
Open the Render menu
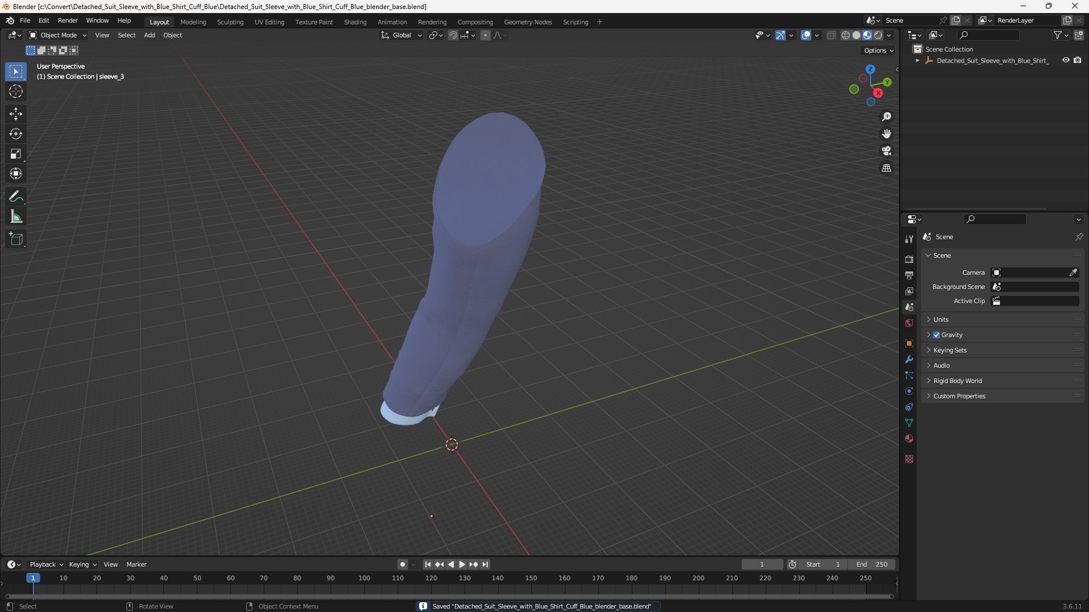tap(67, 20)
